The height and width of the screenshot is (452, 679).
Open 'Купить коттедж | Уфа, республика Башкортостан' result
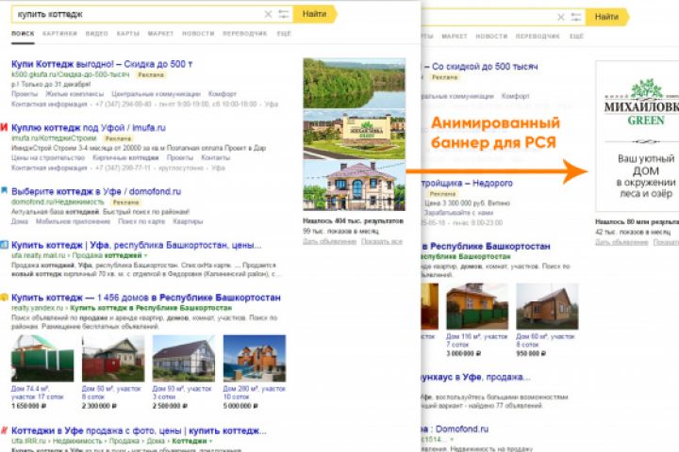pyautogui.click(x=137, y=245)
